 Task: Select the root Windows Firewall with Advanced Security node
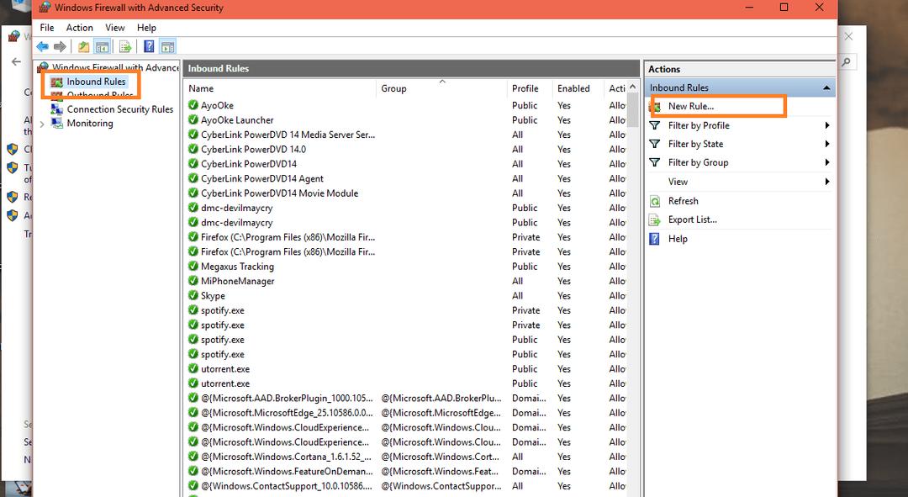(116, 68)
